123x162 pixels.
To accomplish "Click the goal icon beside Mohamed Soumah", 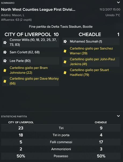I will coord(65,41).
